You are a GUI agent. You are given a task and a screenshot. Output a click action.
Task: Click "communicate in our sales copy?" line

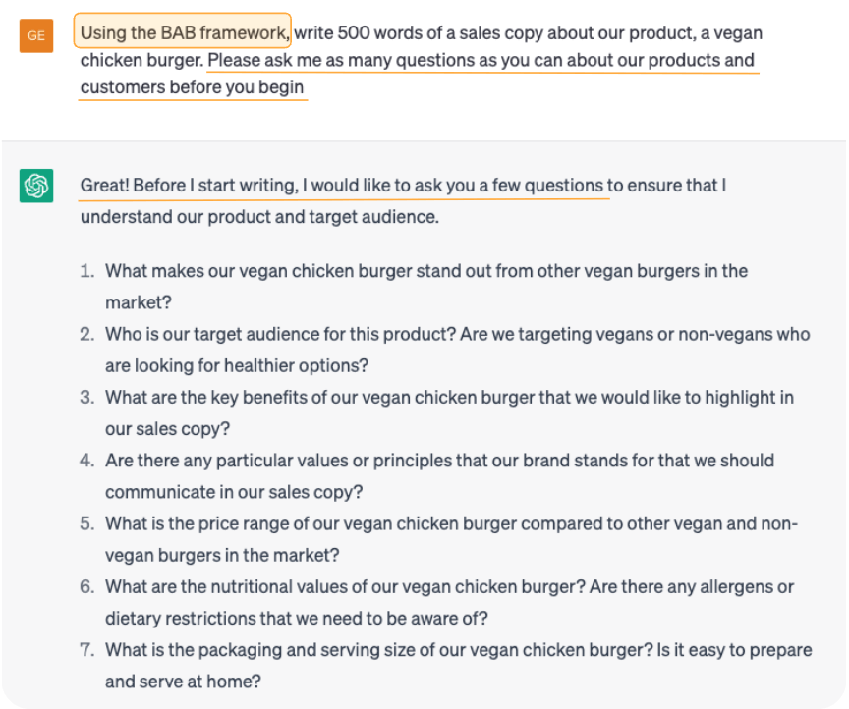[234, 492]
